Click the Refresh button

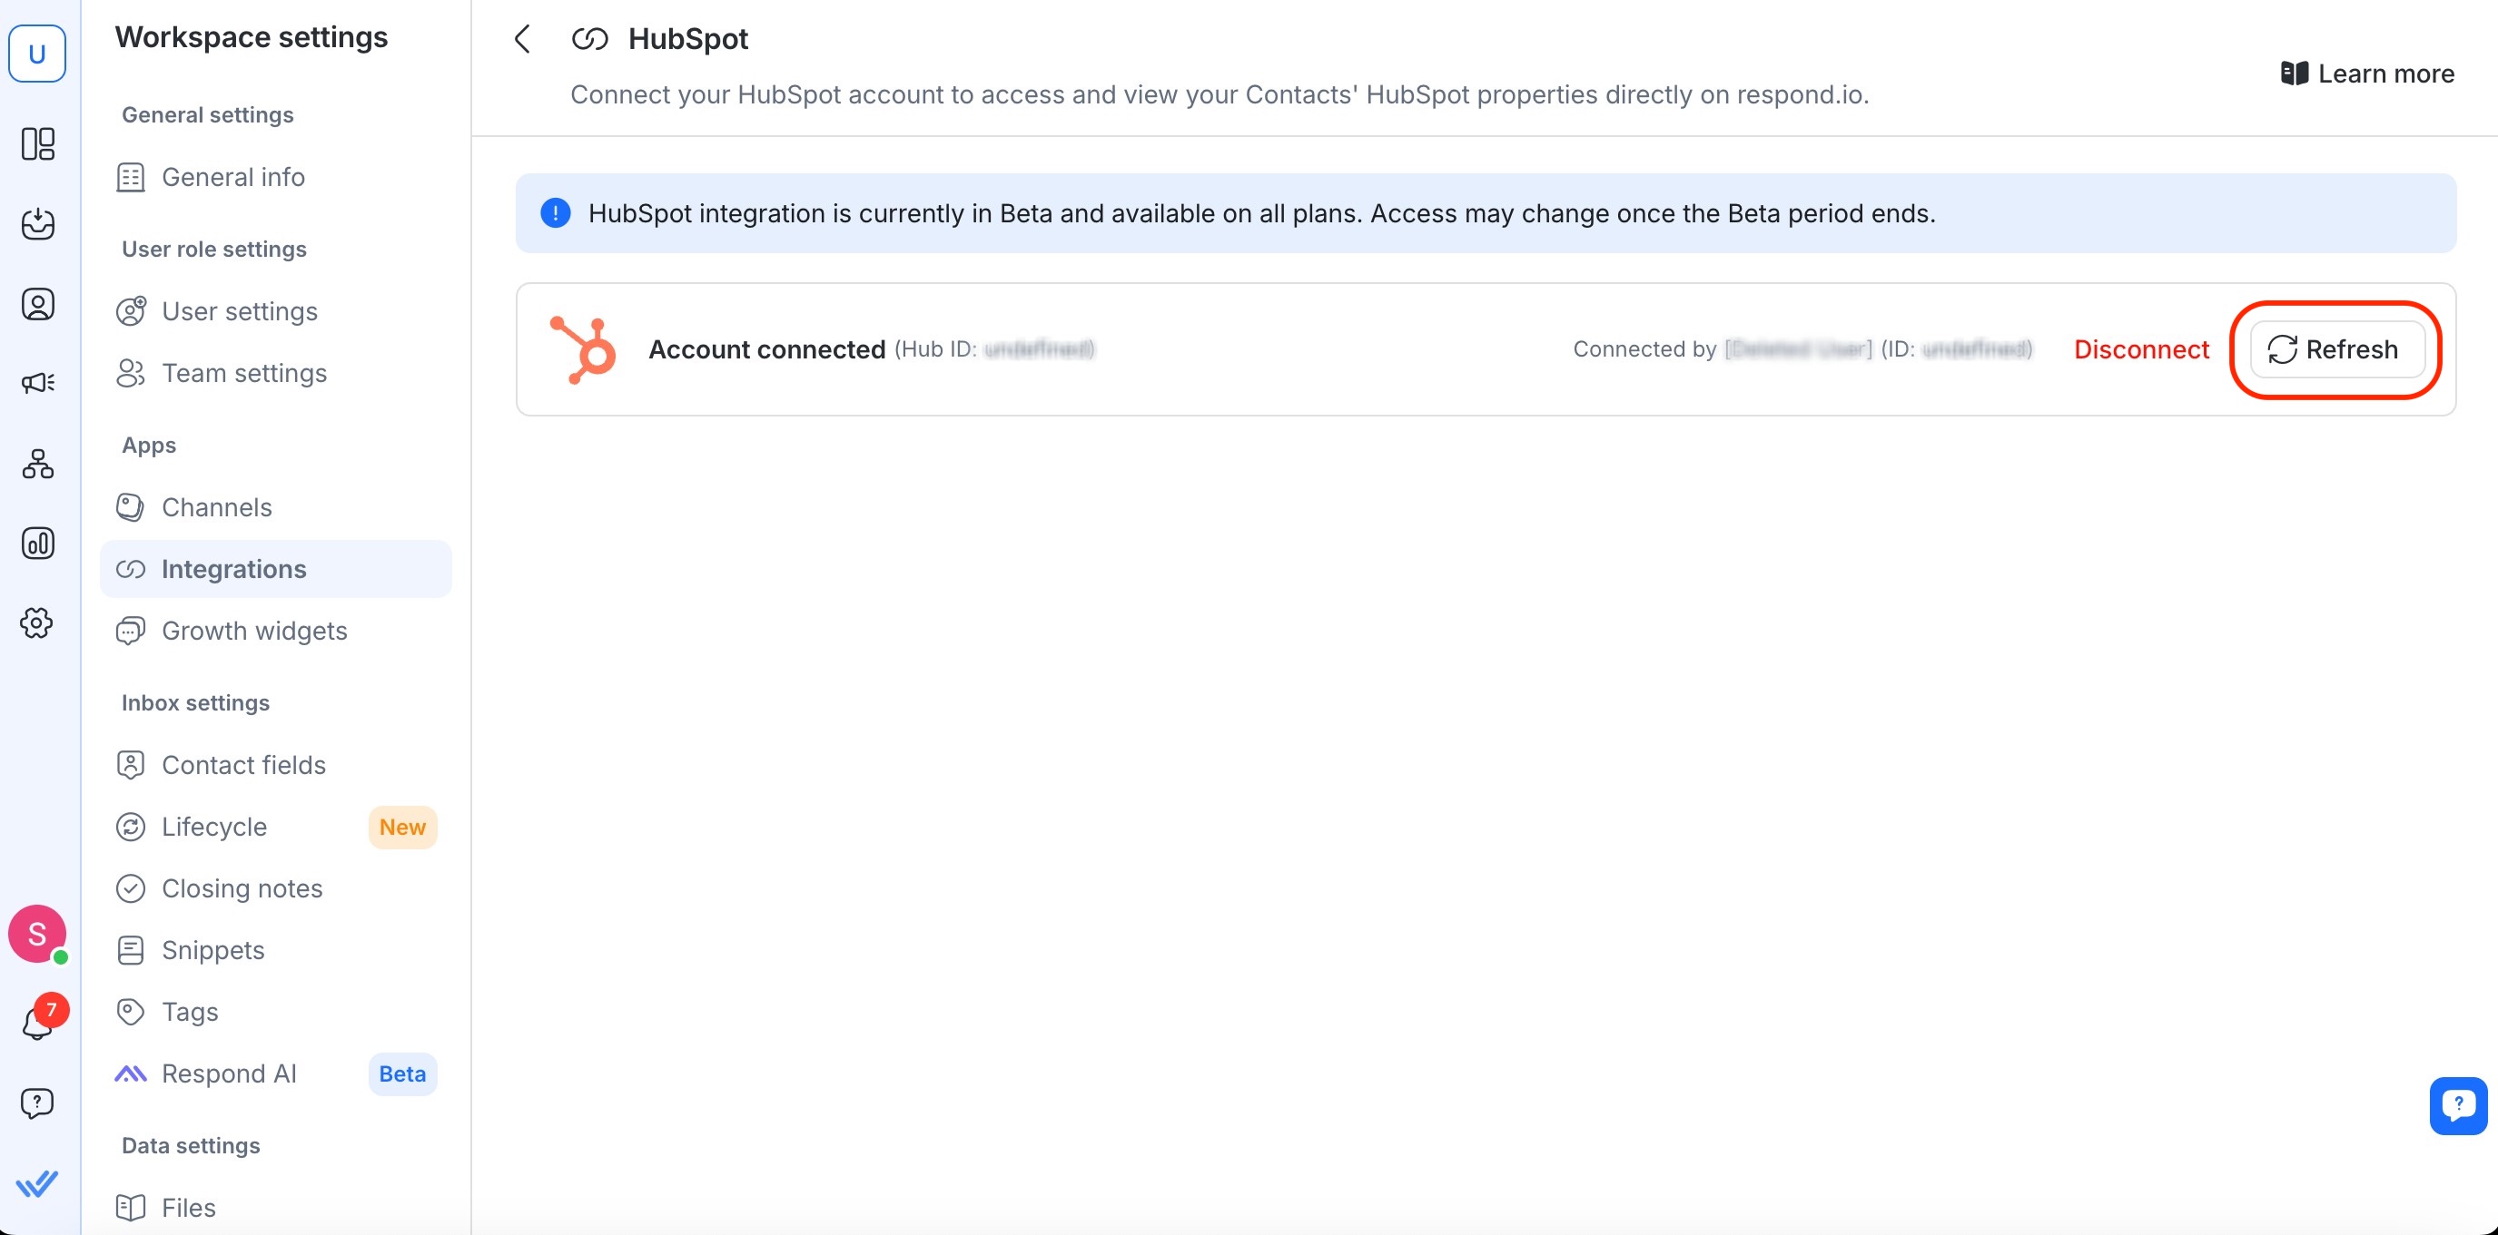coord(2336,349)
